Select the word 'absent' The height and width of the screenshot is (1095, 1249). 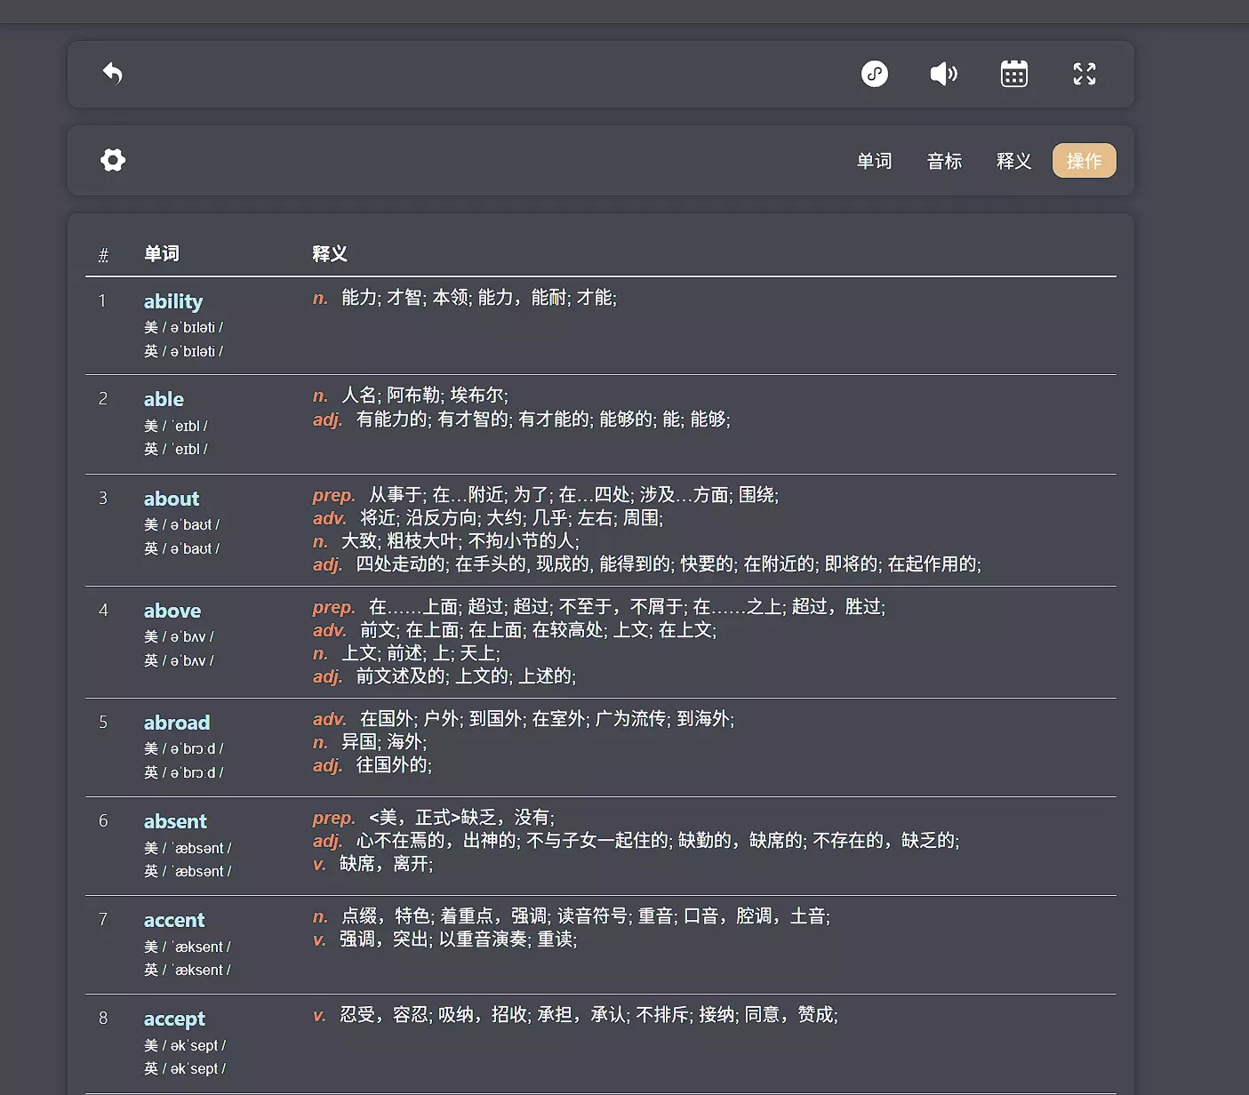click(175, 821)
